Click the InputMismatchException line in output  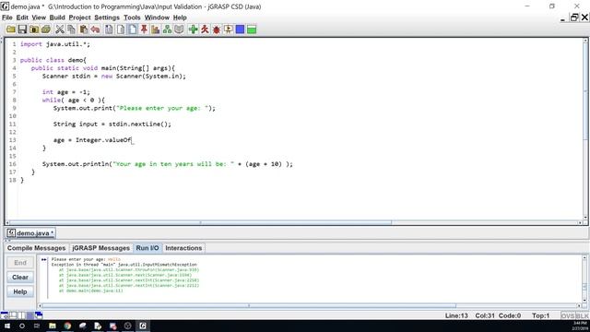124,265
